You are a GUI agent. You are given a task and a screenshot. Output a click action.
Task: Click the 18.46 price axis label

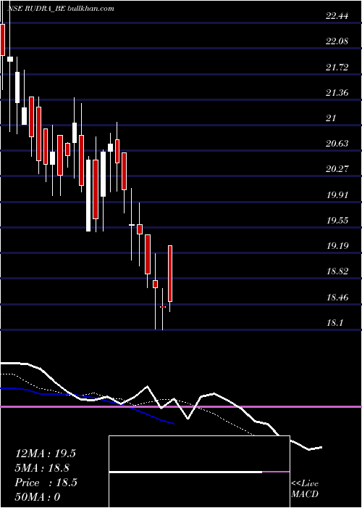[337, 297]
